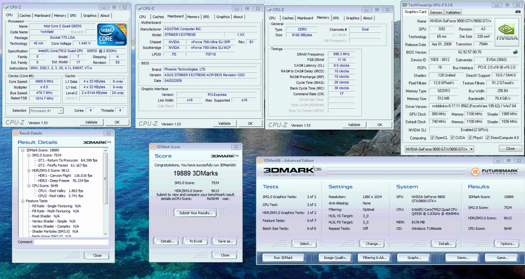Click the Comment input field

click(71, 242)
